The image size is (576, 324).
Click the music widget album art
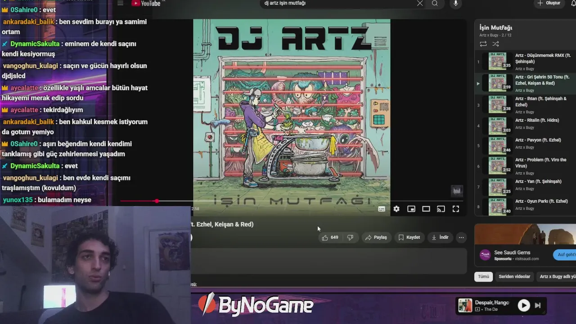(x=465, y=306)
